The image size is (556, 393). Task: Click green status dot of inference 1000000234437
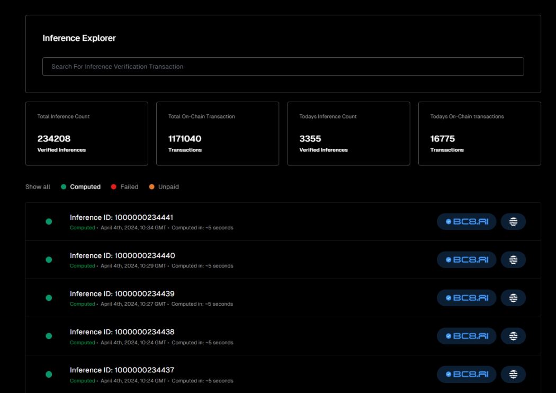pyautogui.click(x=49, y=374)
